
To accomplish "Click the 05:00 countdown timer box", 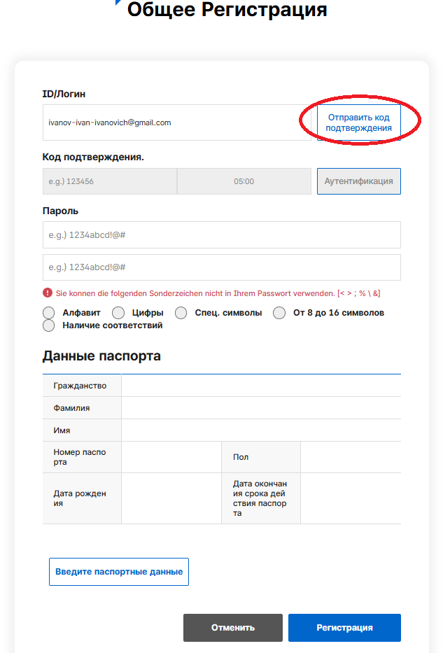I will [x=244, y=181].
